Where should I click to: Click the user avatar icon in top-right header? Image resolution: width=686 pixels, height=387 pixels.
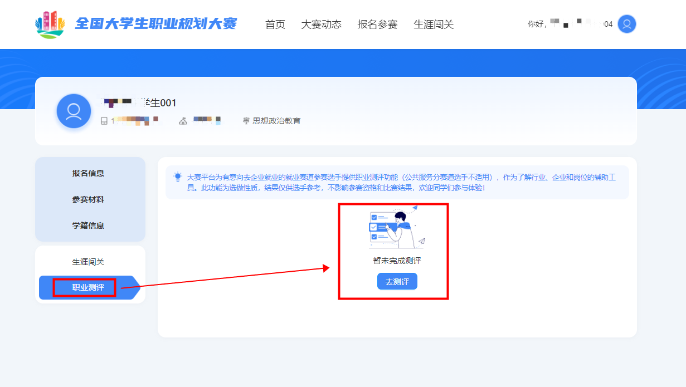627,24
